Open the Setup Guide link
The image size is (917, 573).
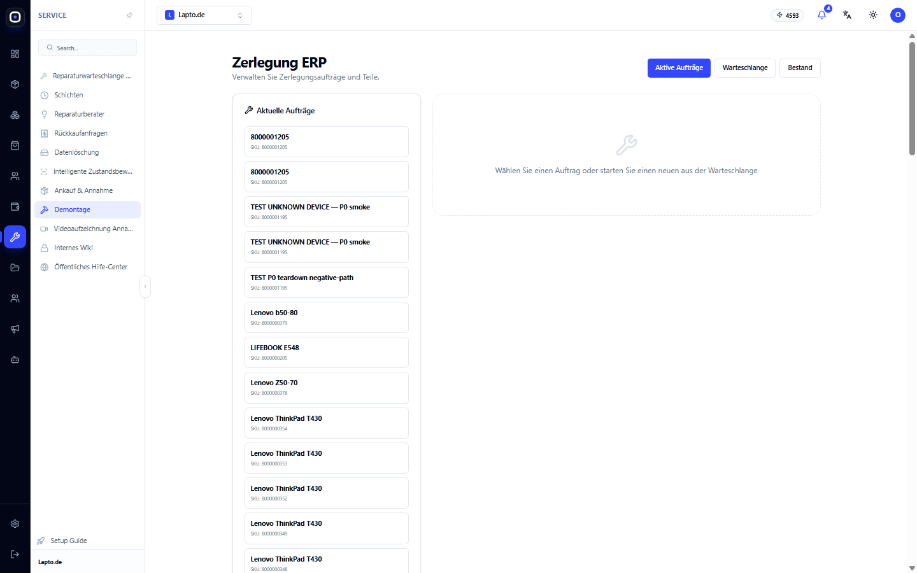coord(62,541)
